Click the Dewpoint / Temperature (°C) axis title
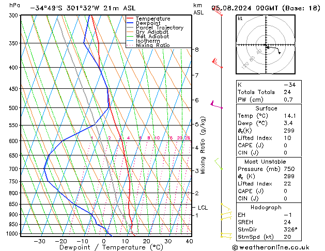The height and width of the screenshot is (251, 325). [111, 247]
